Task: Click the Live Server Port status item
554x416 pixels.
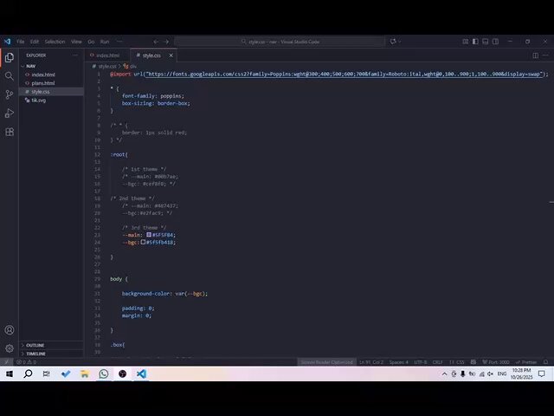Action: (x=496, y=362)
